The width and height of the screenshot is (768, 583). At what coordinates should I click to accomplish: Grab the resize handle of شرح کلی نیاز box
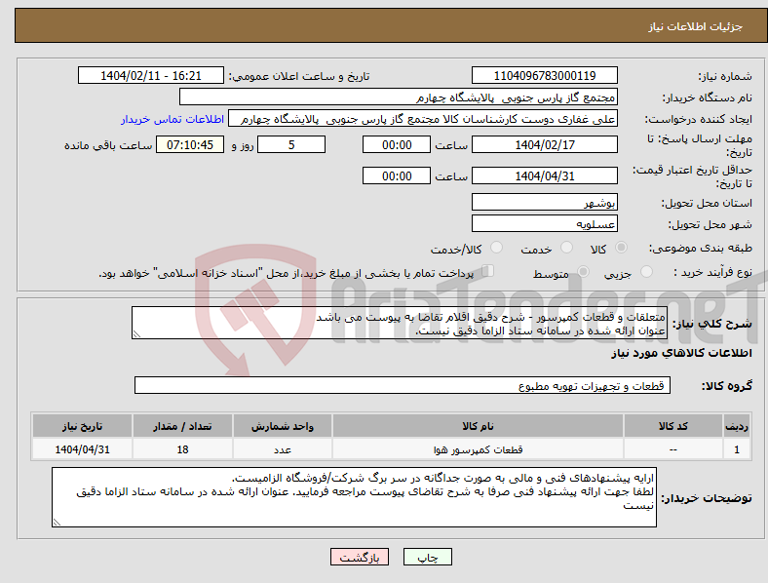click(x=136, y=334)
